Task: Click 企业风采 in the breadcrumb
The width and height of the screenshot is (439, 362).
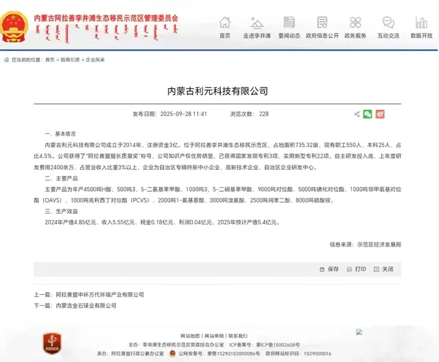Action: 95,60
